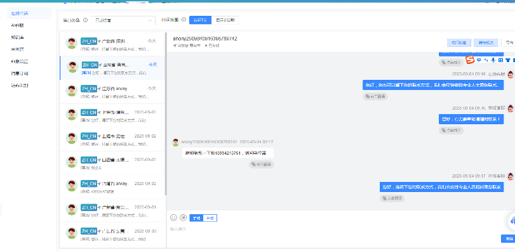Click the 访问轨迹 button in chat header
515x251 pixels.
pyautogui.click(x=459, y=42)
